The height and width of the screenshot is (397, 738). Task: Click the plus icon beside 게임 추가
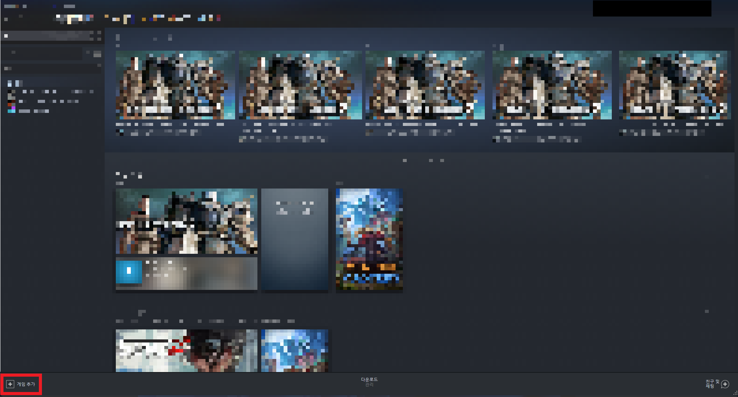[10, 384]
